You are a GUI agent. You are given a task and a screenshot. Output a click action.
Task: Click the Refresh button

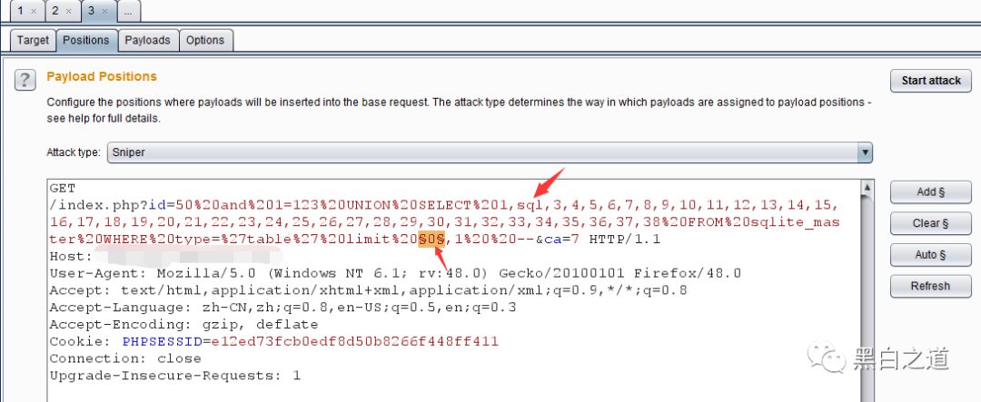tap(930, 286)
